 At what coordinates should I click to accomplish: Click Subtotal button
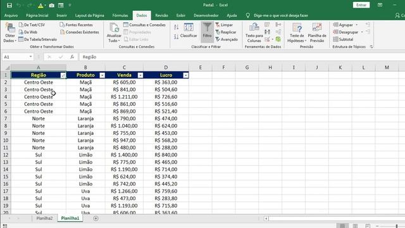tap(343, 39)
